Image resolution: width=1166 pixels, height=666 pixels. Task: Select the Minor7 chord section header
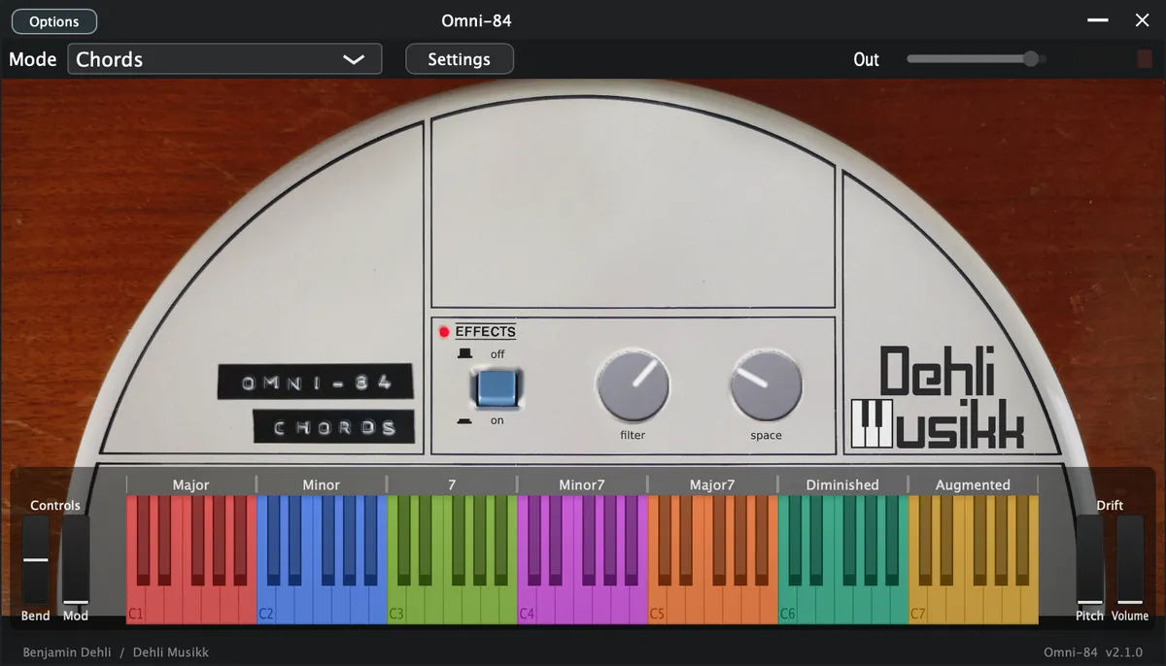pos(582,484)
